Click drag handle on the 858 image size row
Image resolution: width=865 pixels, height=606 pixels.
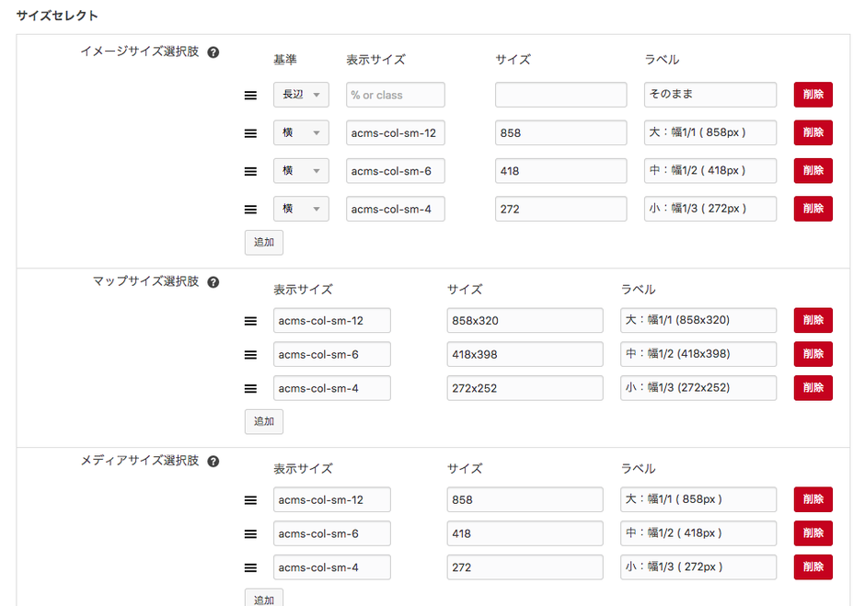[250, 132]
